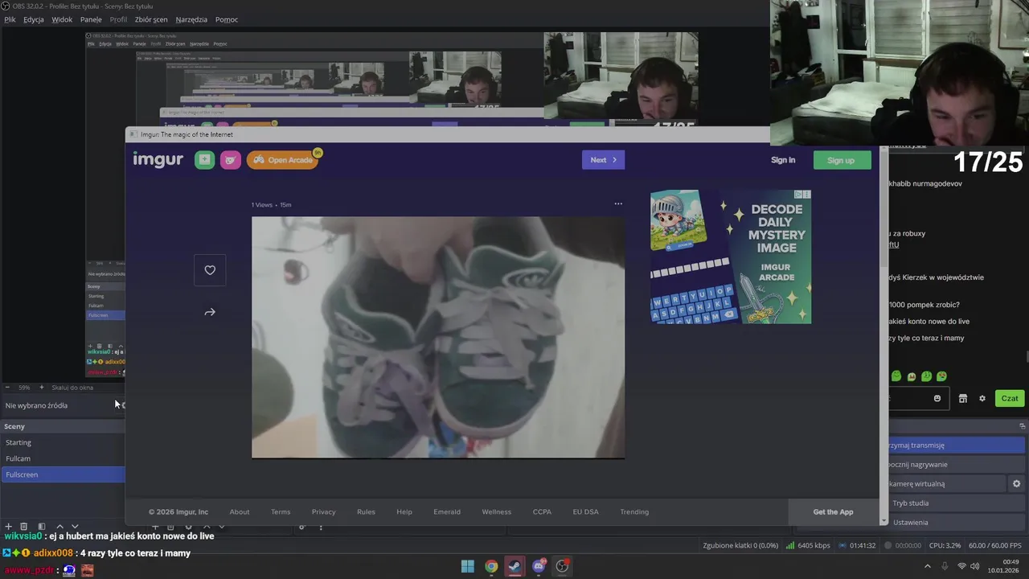Zoom out the OBS preview with minus

(x=7, y=388)
